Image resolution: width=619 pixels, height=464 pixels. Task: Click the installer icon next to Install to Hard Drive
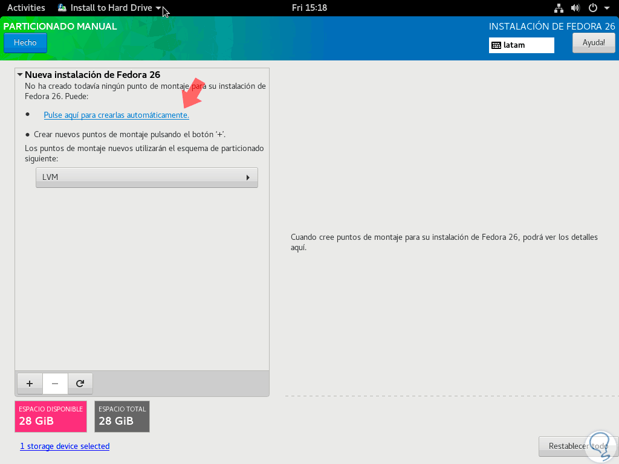(x=62, y=7)
